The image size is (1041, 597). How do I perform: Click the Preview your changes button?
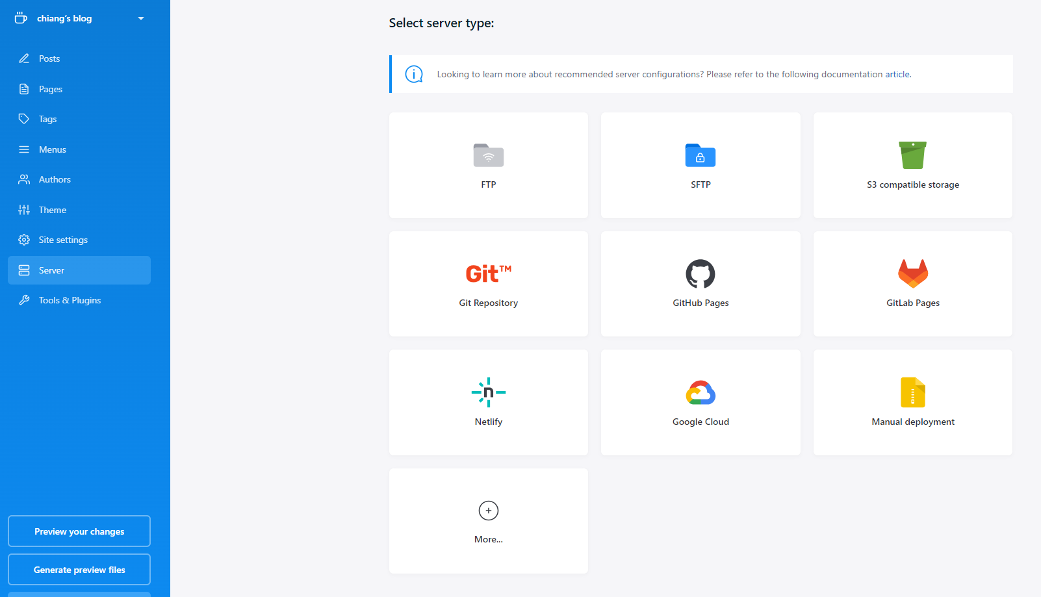pyautogui.click(x=79, y=531)
